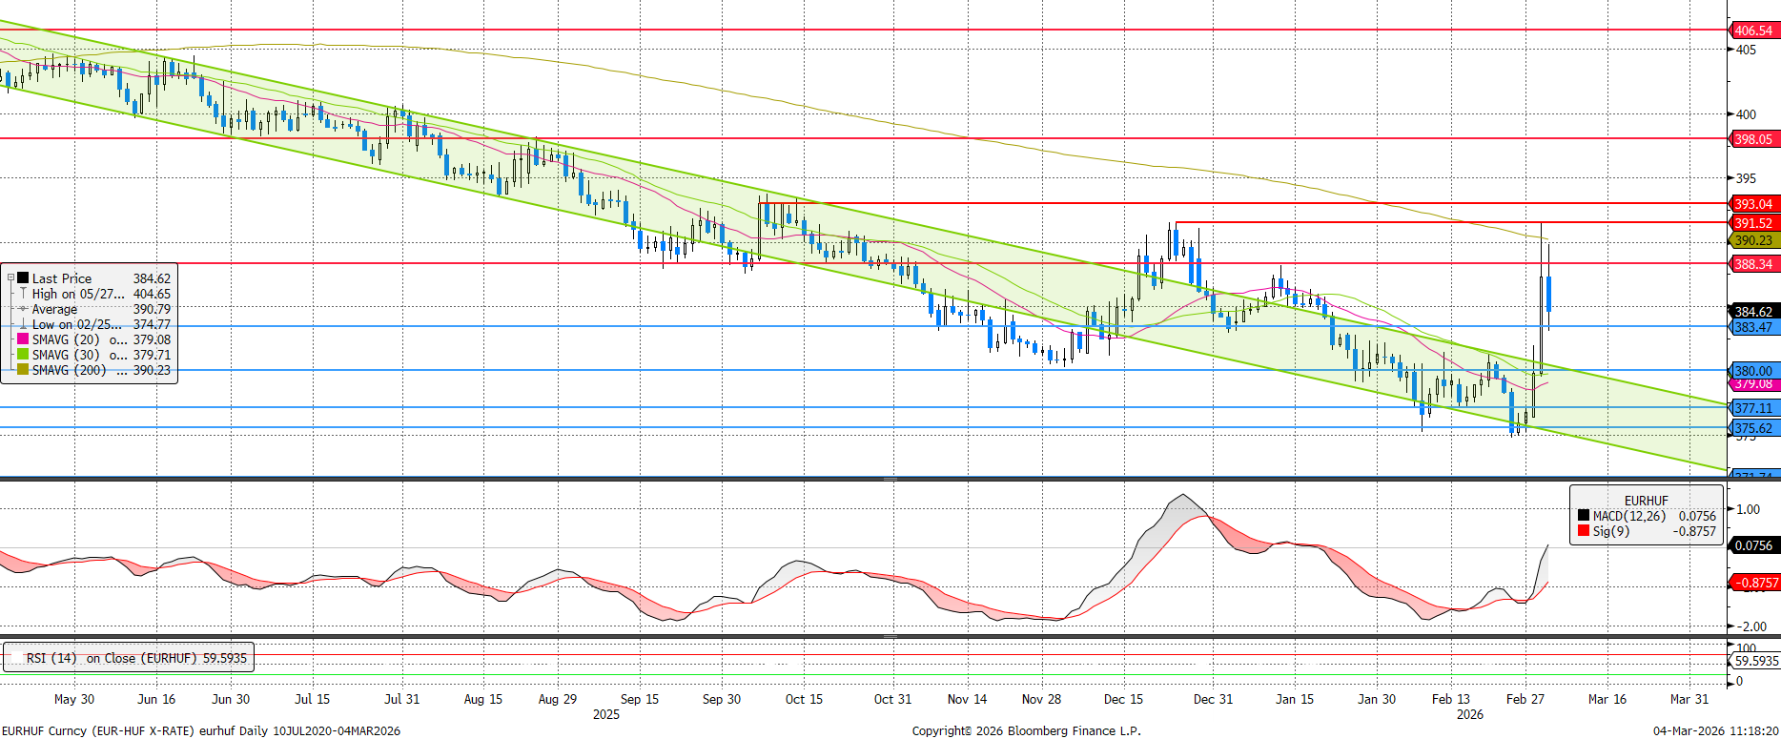Screen dimensions: 1781x739
Task: Click the olive SMAVG (200) legend swatch
Action: coord(23,370)
